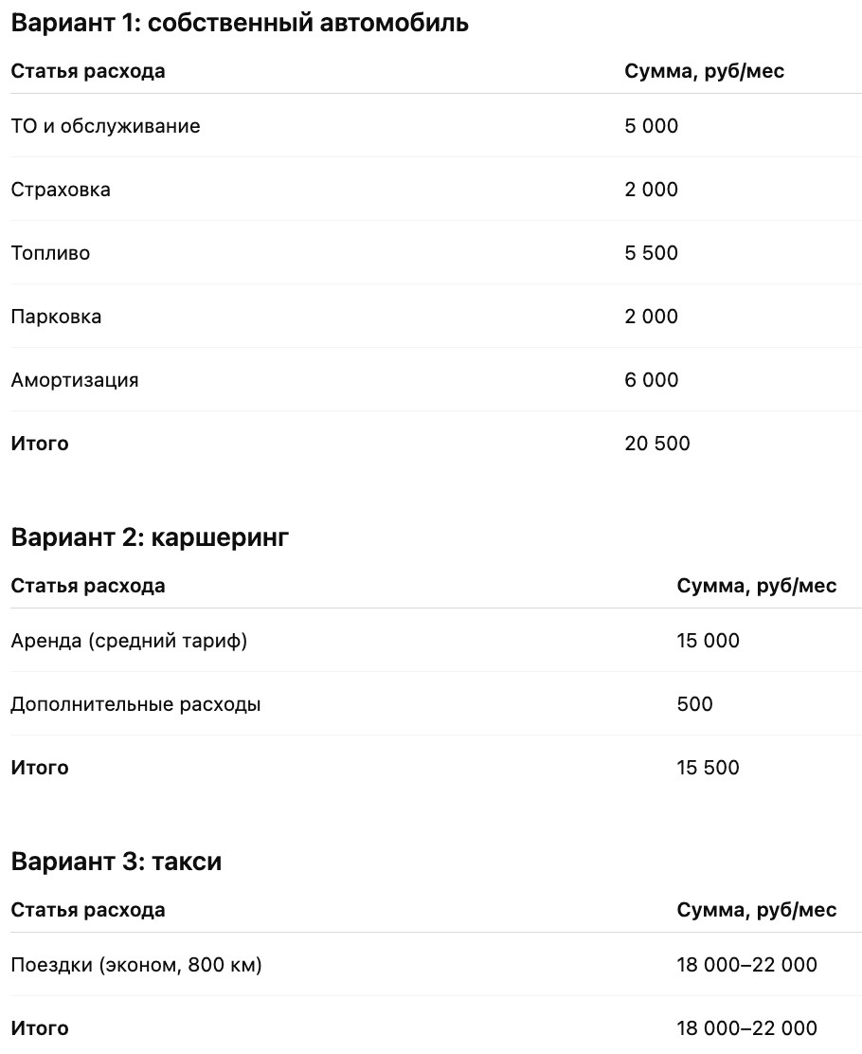Click heading Вариант 2: каршеринг
Image resolution: width=862 pixels, height=1054 pixels.
click(x=150, y=537)
